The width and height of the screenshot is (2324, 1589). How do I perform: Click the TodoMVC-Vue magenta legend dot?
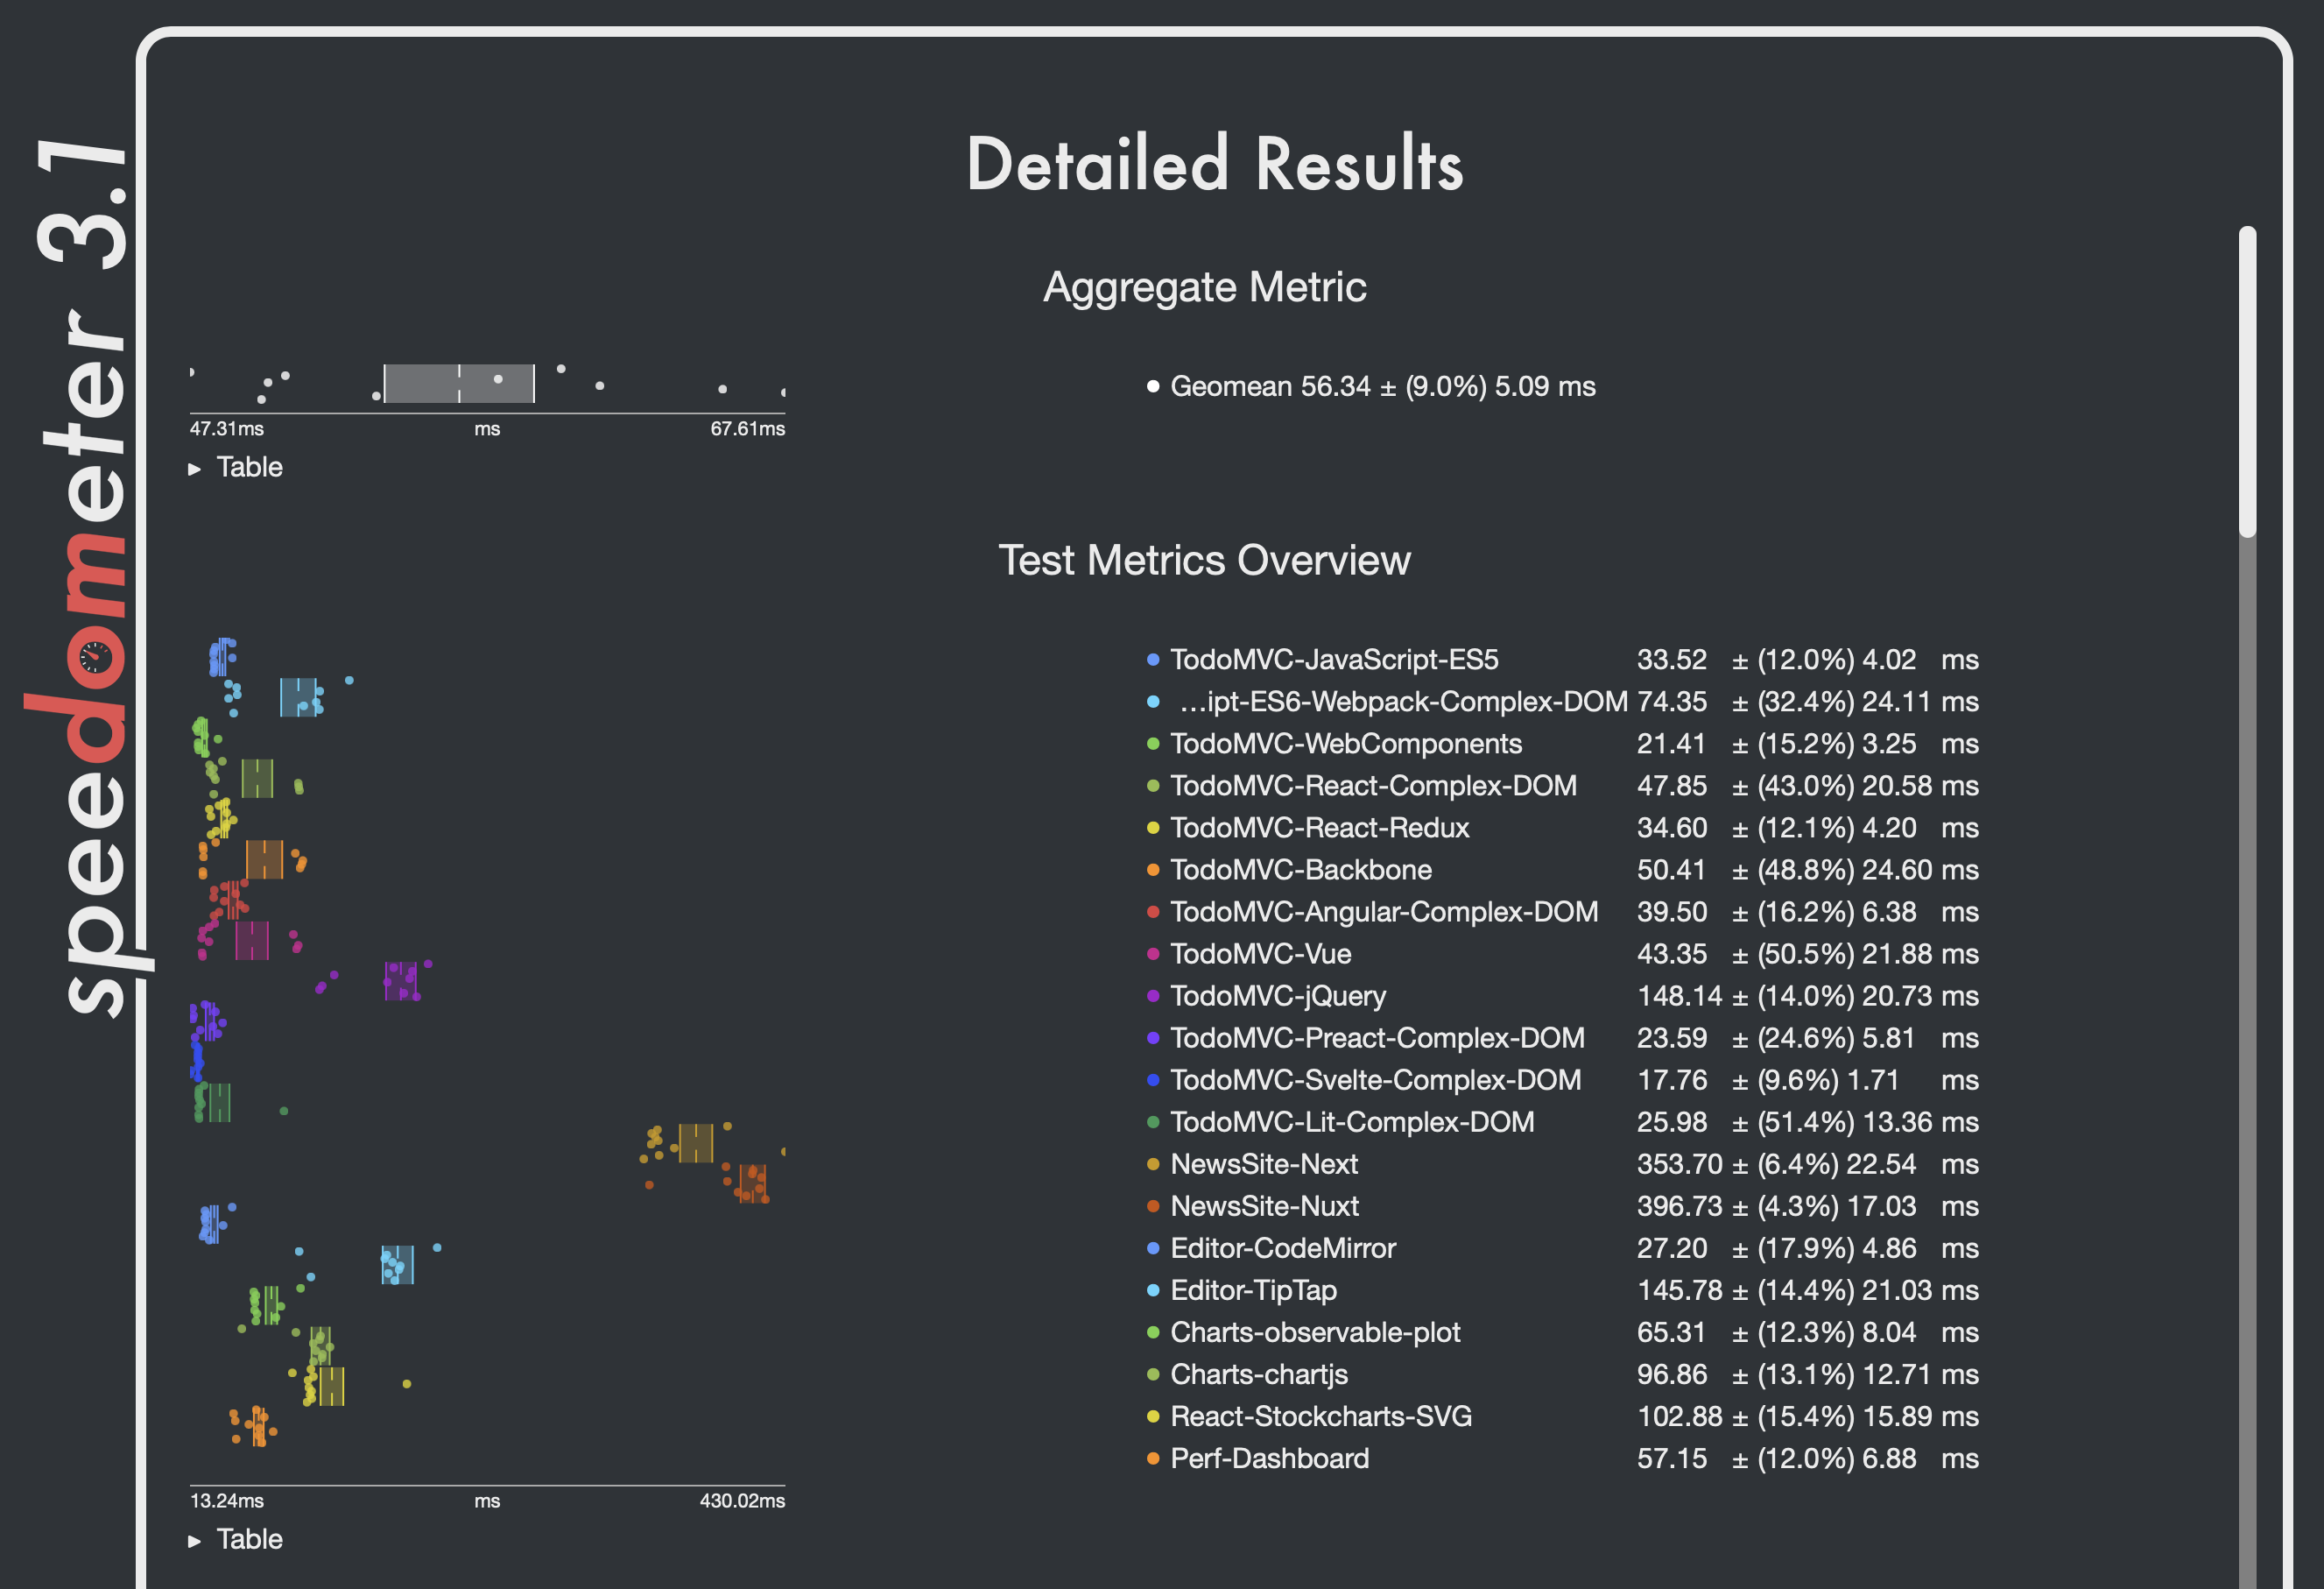tap(1153, 954)
